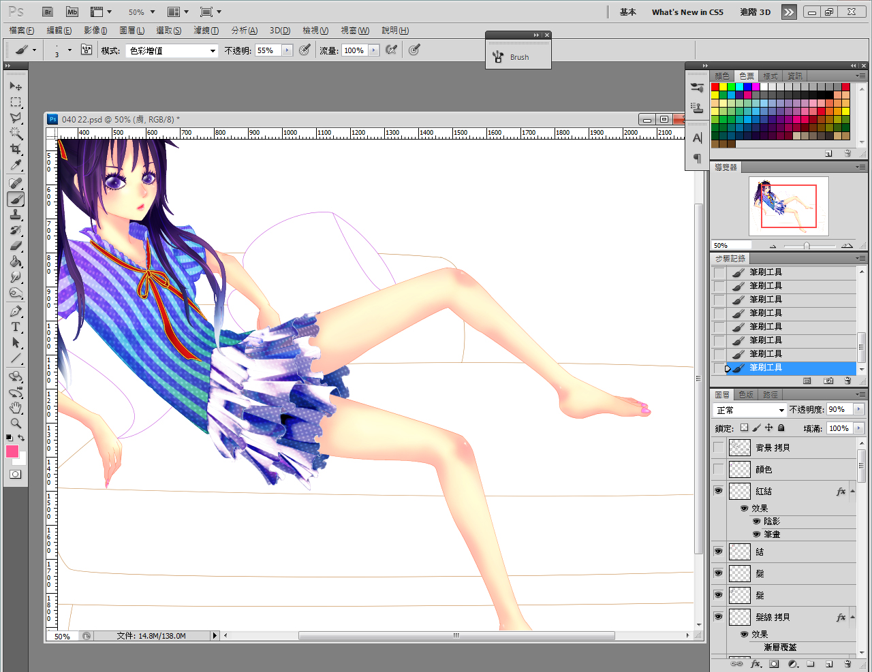
Task: Select the Magic Wand tool
Action: tap(16, 133)
